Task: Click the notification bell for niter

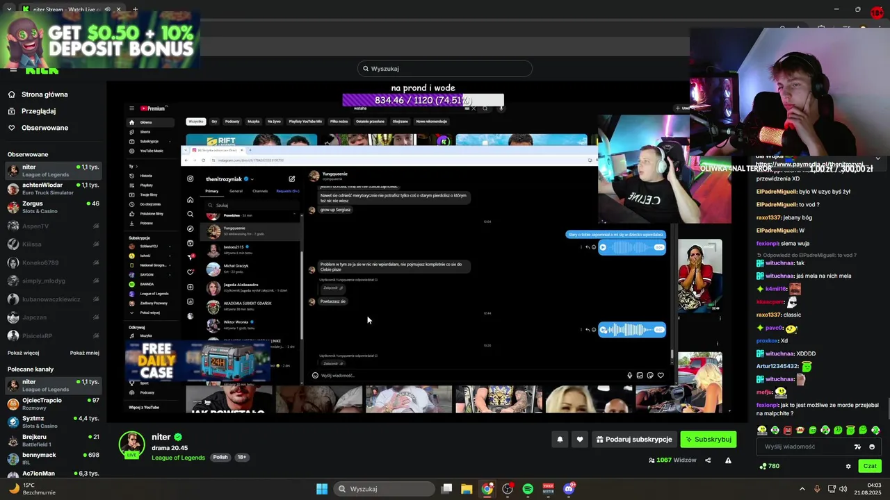Action: [560, 439]
